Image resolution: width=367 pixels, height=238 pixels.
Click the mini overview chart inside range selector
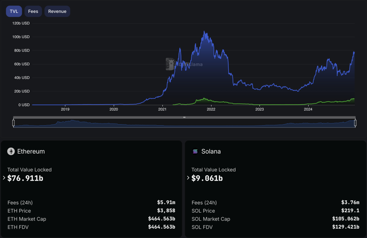(184, 123)
